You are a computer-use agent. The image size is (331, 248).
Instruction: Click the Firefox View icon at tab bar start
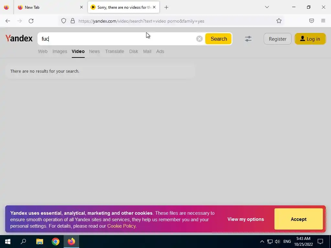click(x=6, y=7)
